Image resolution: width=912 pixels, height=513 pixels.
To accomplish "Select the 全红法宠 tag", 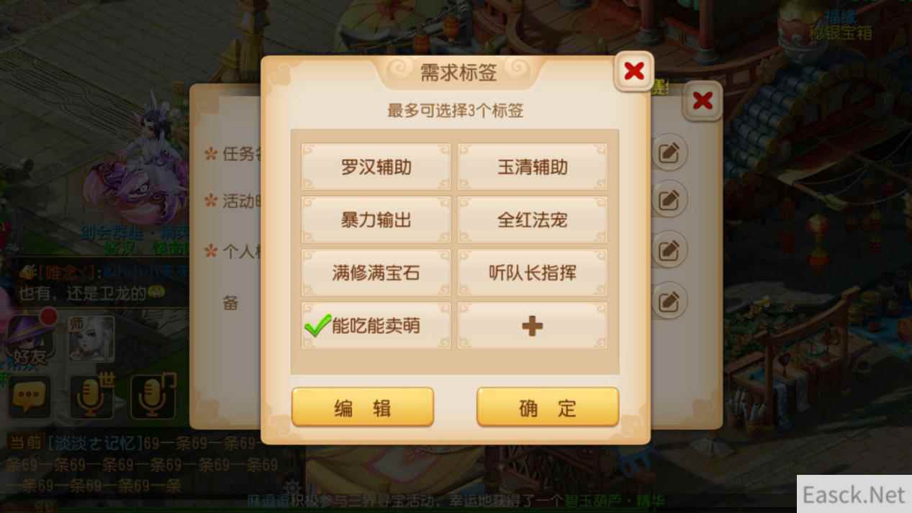I will (532, 220).
